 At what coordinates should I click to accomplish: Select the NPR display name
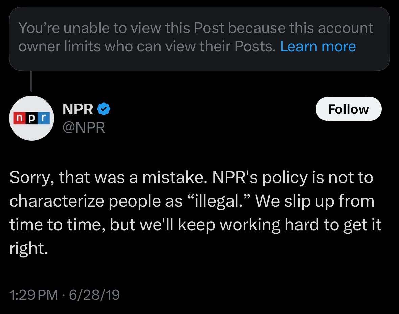click(x=78, y=109)
